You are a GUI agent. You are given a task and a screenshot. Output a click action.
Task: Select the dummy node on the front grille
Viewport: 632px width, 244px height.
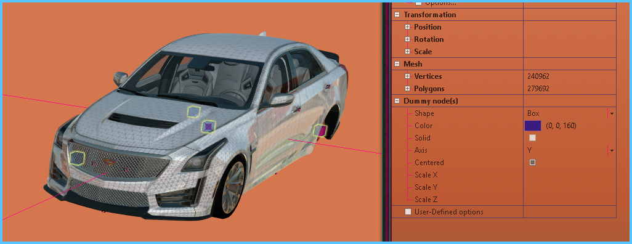pyautogui.click(x=77, y=158)
